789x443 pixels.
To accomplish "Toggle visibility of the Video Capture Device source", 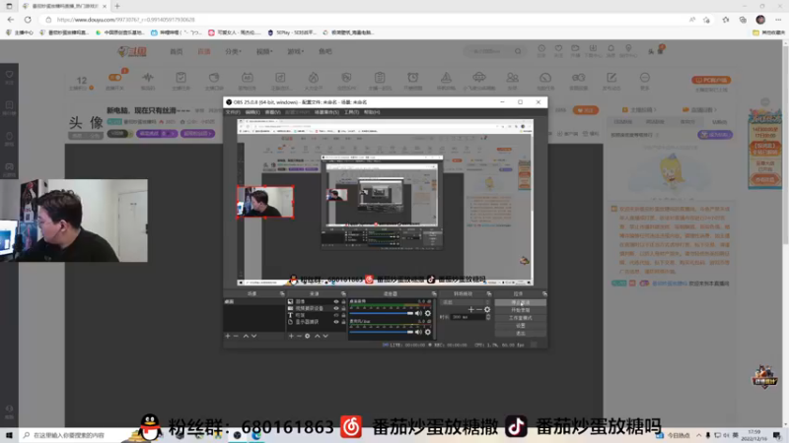I will 336,308.
